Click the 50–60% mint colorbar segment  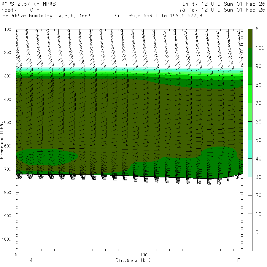pos(250,131)
